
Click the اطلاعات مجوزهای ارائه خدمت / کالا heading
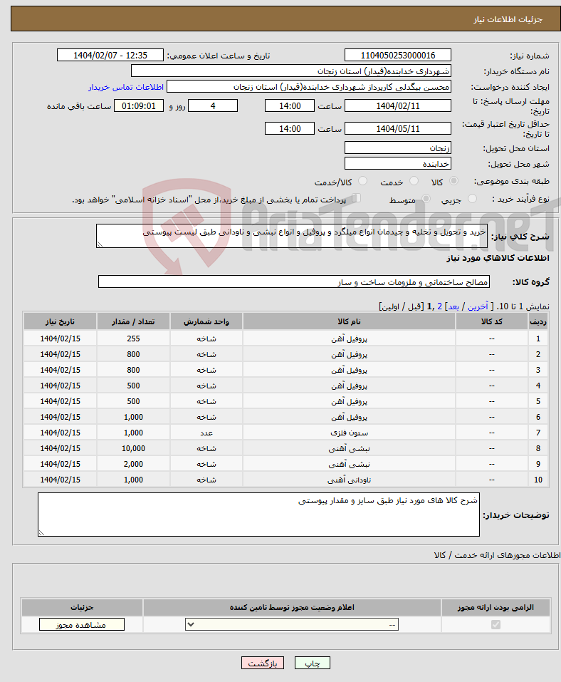(x=497, y=555)
